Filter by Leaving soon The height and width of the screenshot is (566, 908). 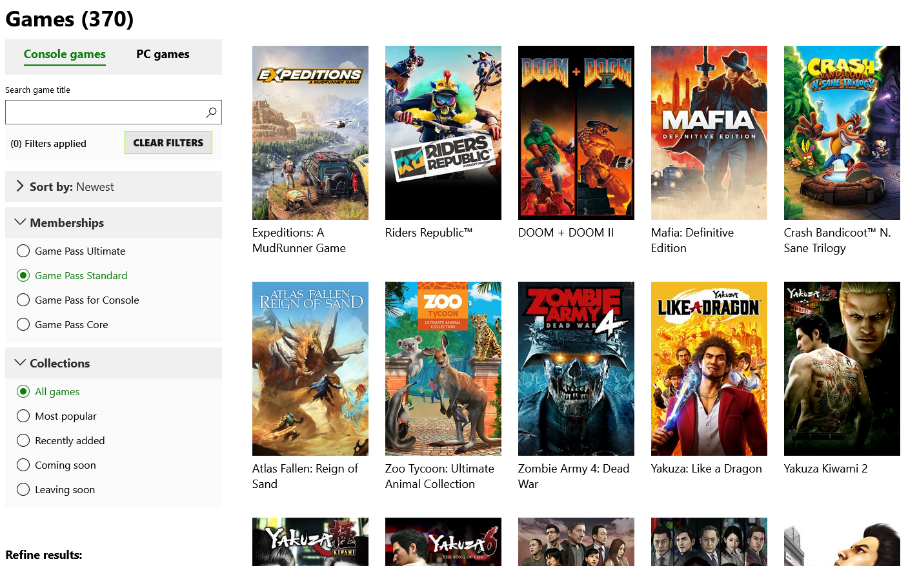point(23,489)
